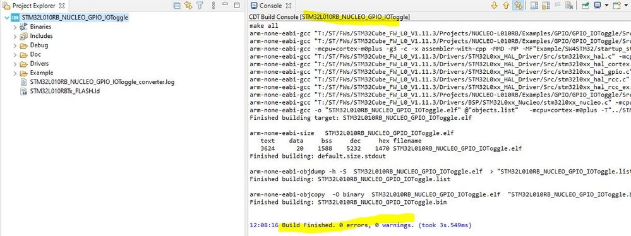Click the IDE project icon
This screenshot has width=631, height=236.
pos(15,18)
